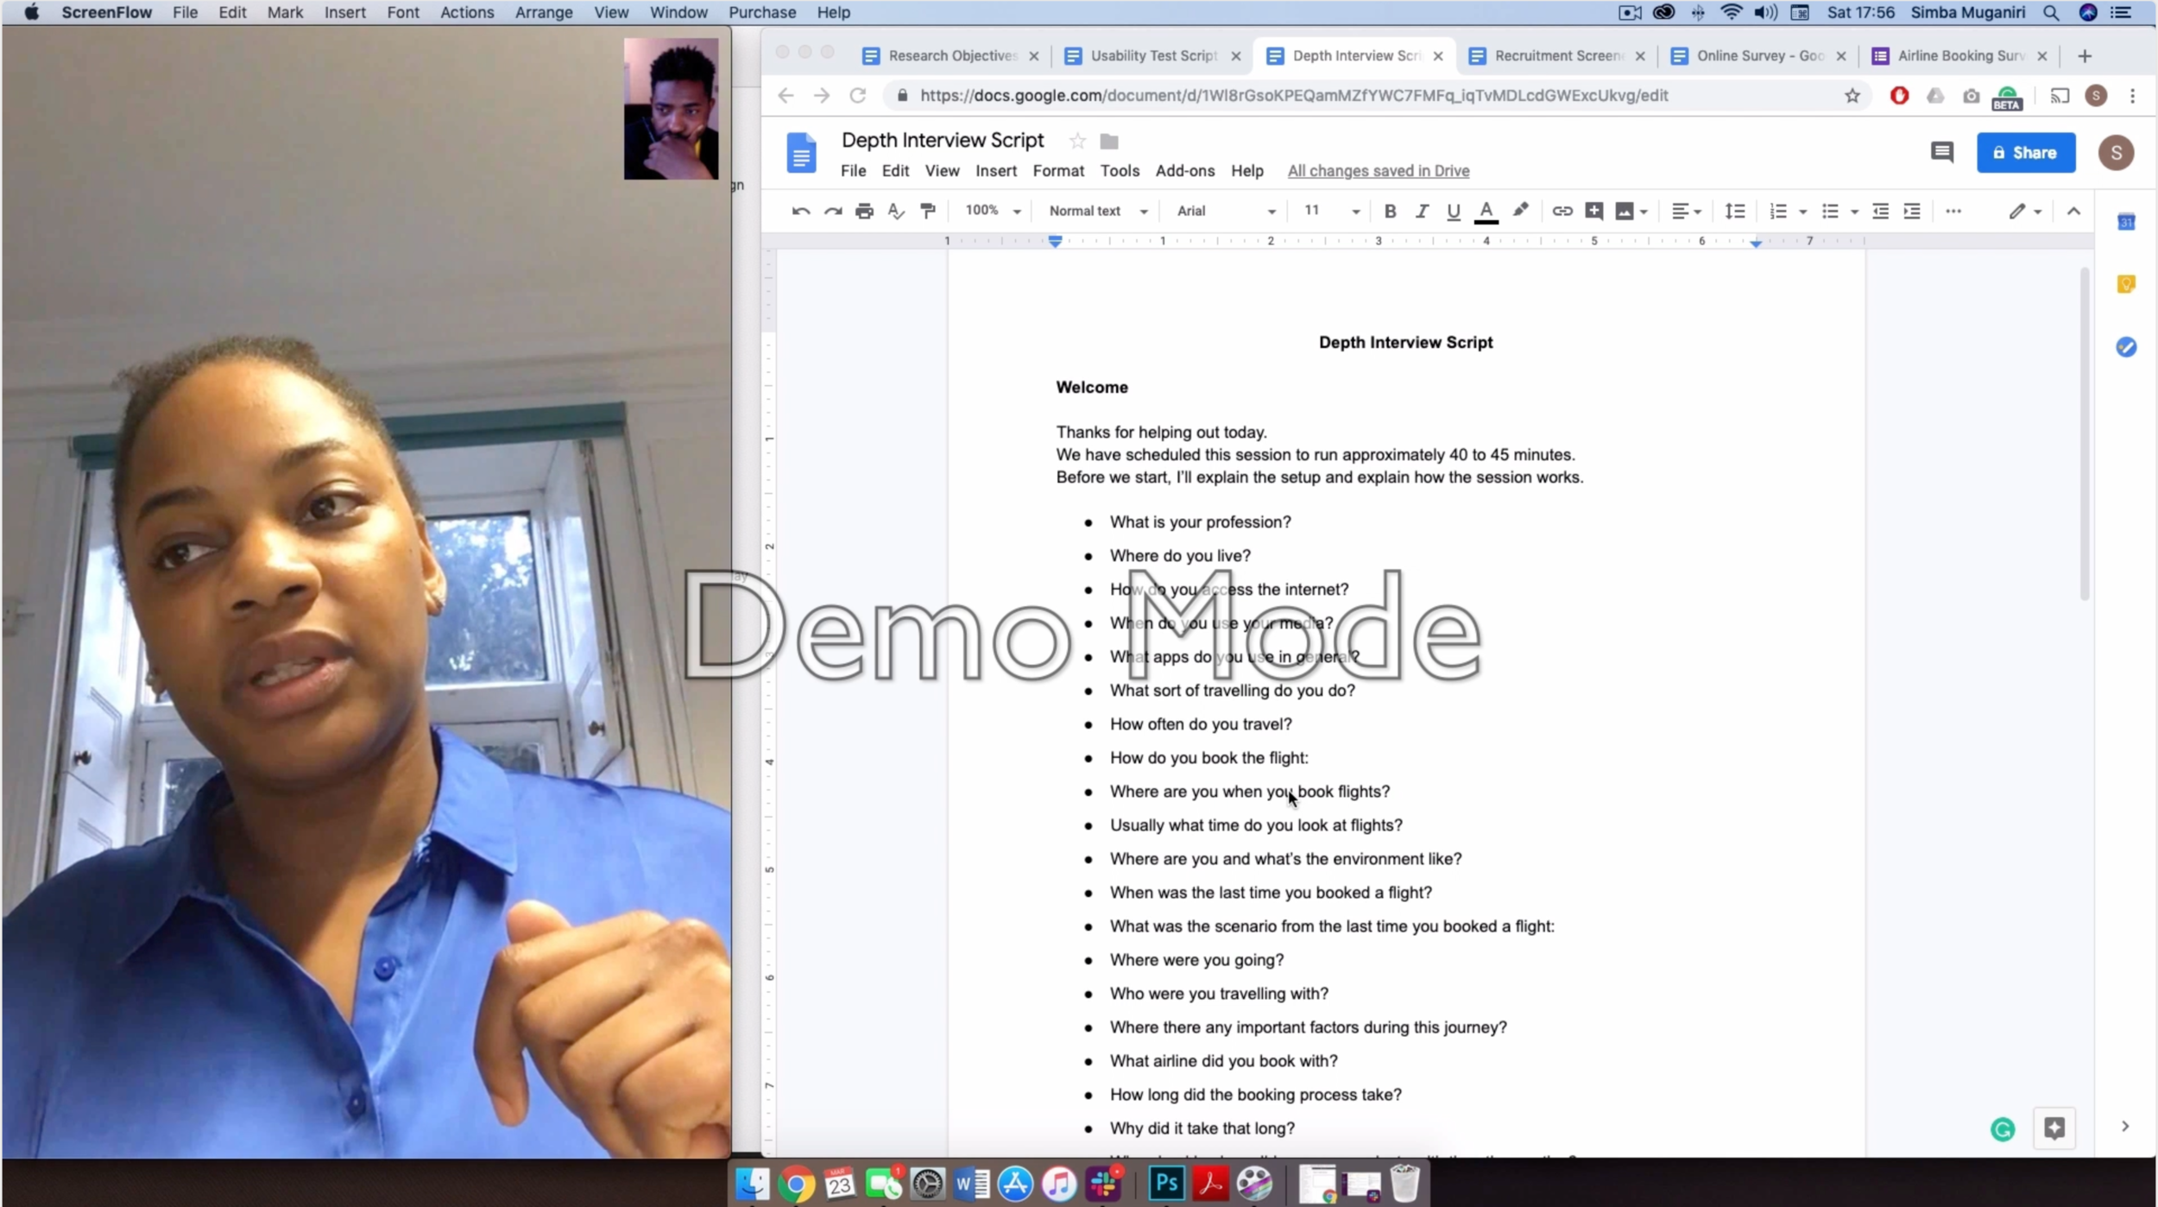This screenshot has width=2158, height=1207.
Task: Star the Depth Interview Script document
Action: (1077, 141)
